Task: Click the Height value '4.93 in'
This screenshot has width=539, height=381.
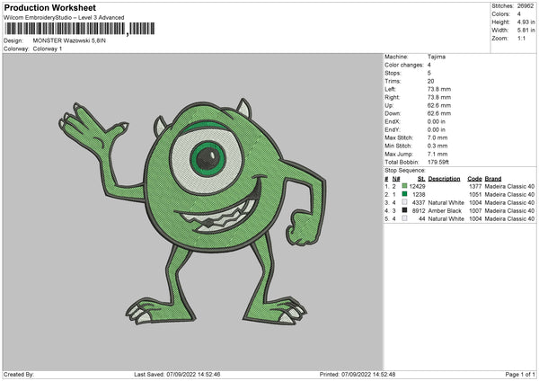Action: tap(526, 22)
